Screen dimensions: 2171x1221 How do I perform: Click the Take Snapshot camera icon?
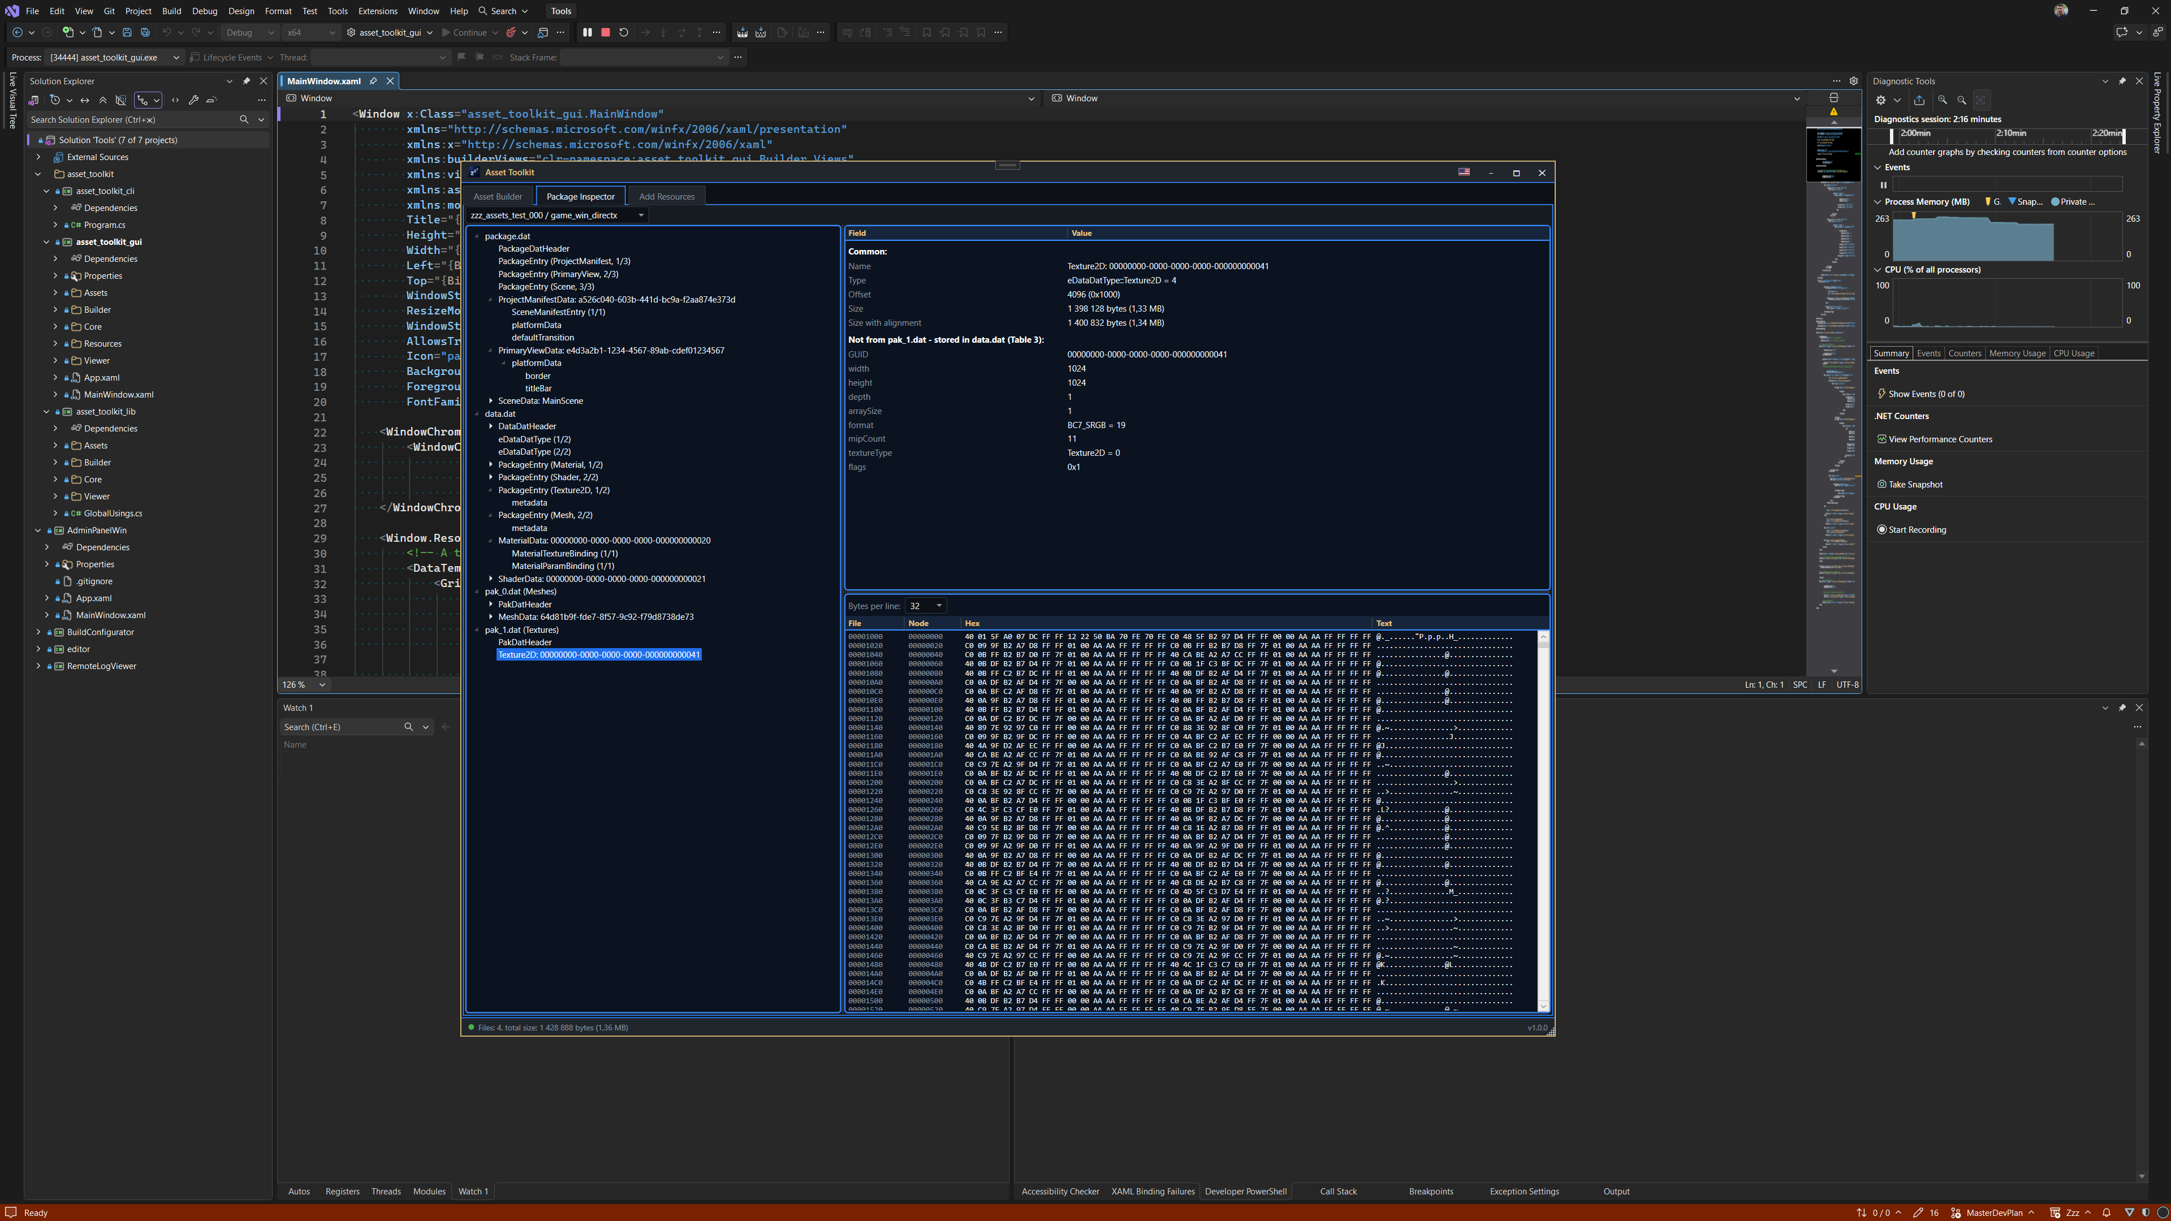pyautogui.click(x=1882, y=485)
